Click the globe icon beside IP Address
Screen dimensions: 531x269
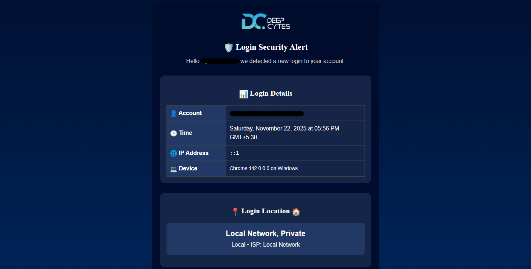click(173, 153)
